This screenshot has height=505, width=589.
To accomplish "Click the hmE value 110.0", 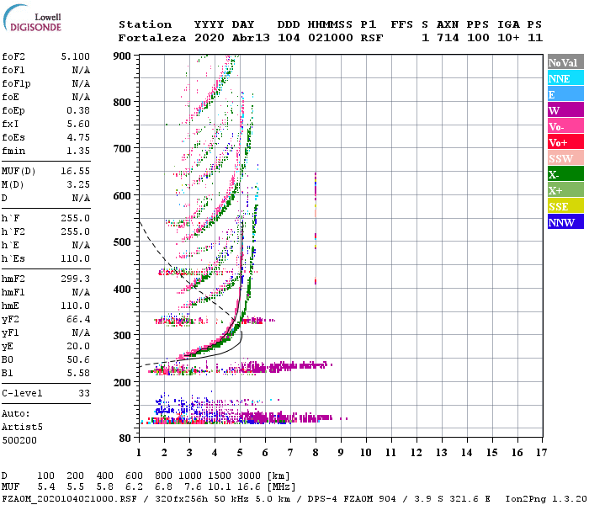I will (76, 306).
